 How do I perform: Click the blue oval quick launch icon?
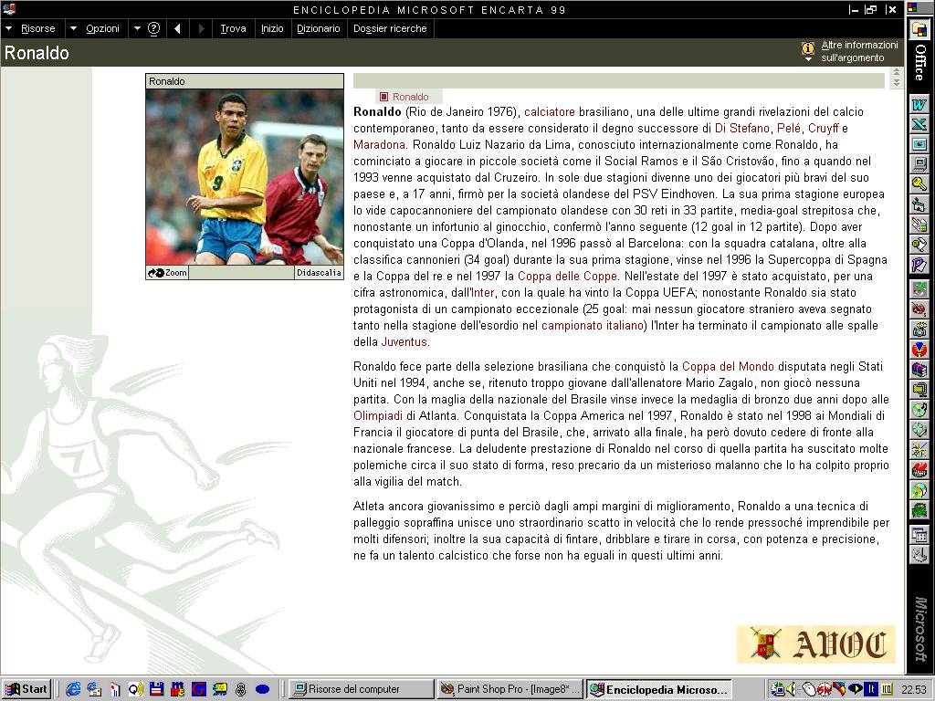262,689
